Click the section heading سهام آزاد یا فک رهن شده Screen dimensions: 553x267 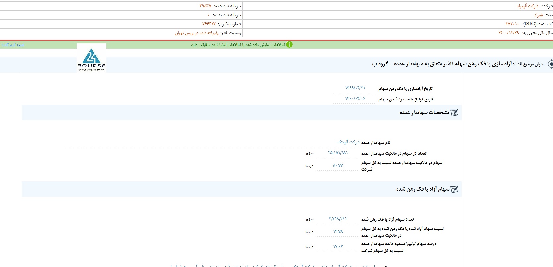[x=423, y=189]
